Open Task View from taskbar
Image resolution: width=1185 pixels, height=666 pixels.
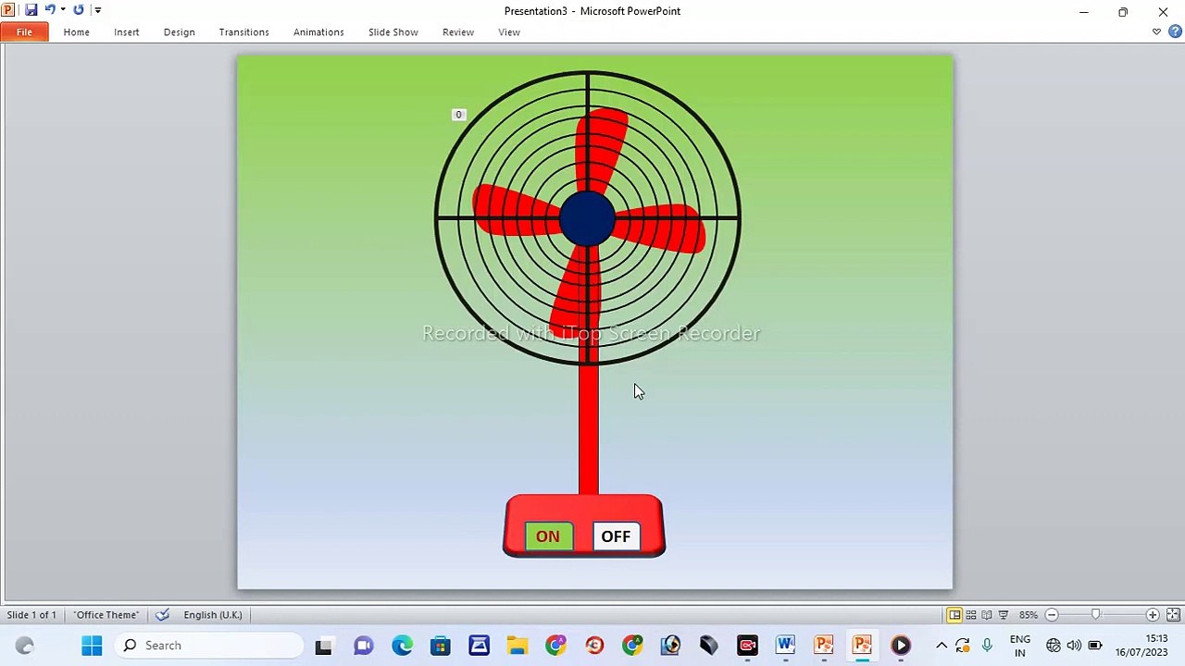pyautogui.click(x=323, y=646)
